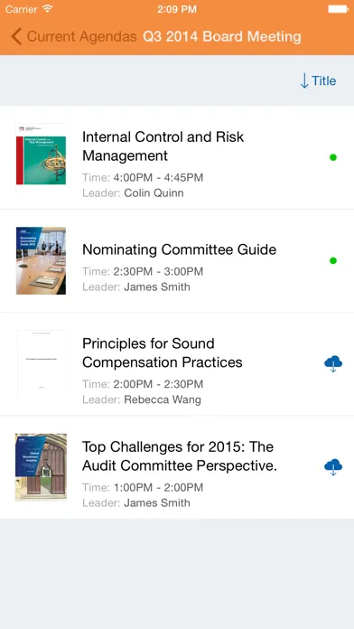
Task: Open Nominating Committee Guide agenda item
Action: (x=177, y=261)
